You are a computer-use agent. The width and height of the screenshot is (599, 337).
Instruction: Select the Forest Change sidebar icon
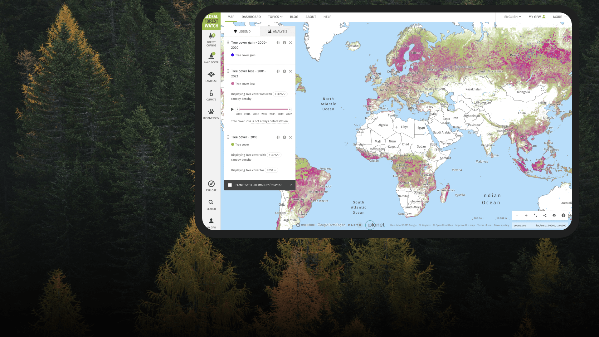point(211,38)
